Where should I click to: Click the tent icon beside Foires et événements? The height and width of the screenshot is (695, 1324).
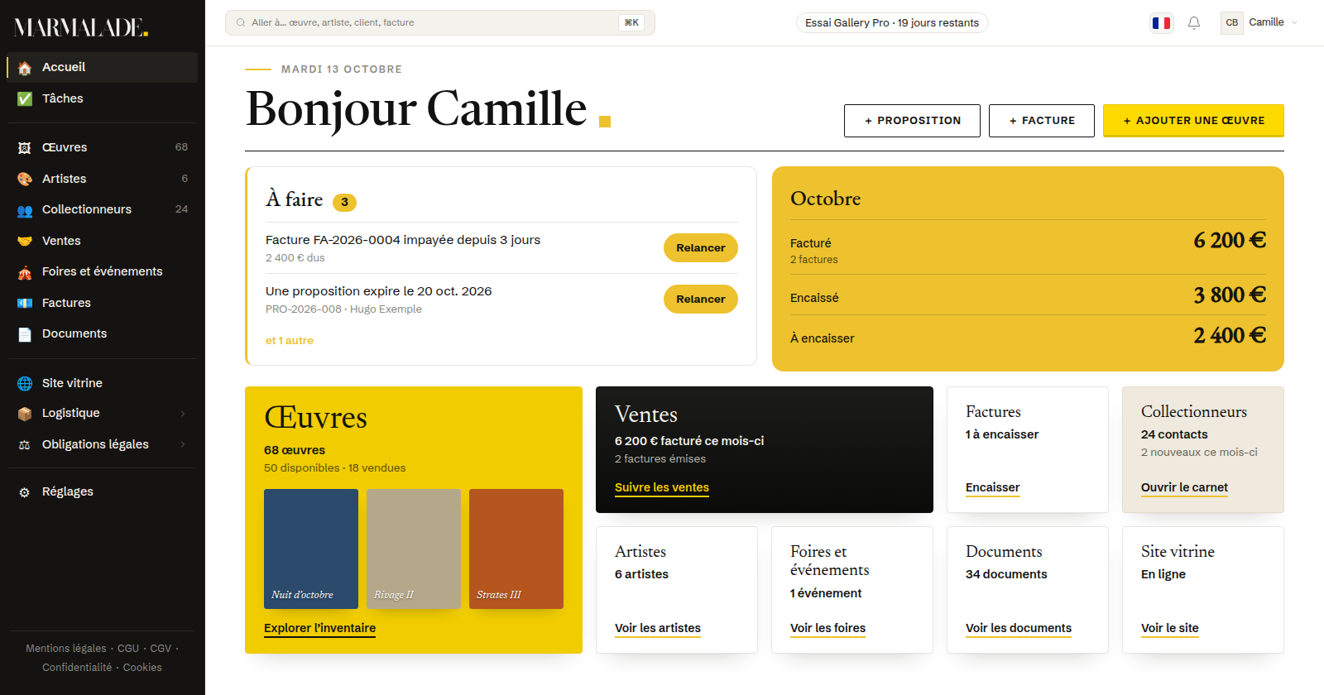click(25, 272)
